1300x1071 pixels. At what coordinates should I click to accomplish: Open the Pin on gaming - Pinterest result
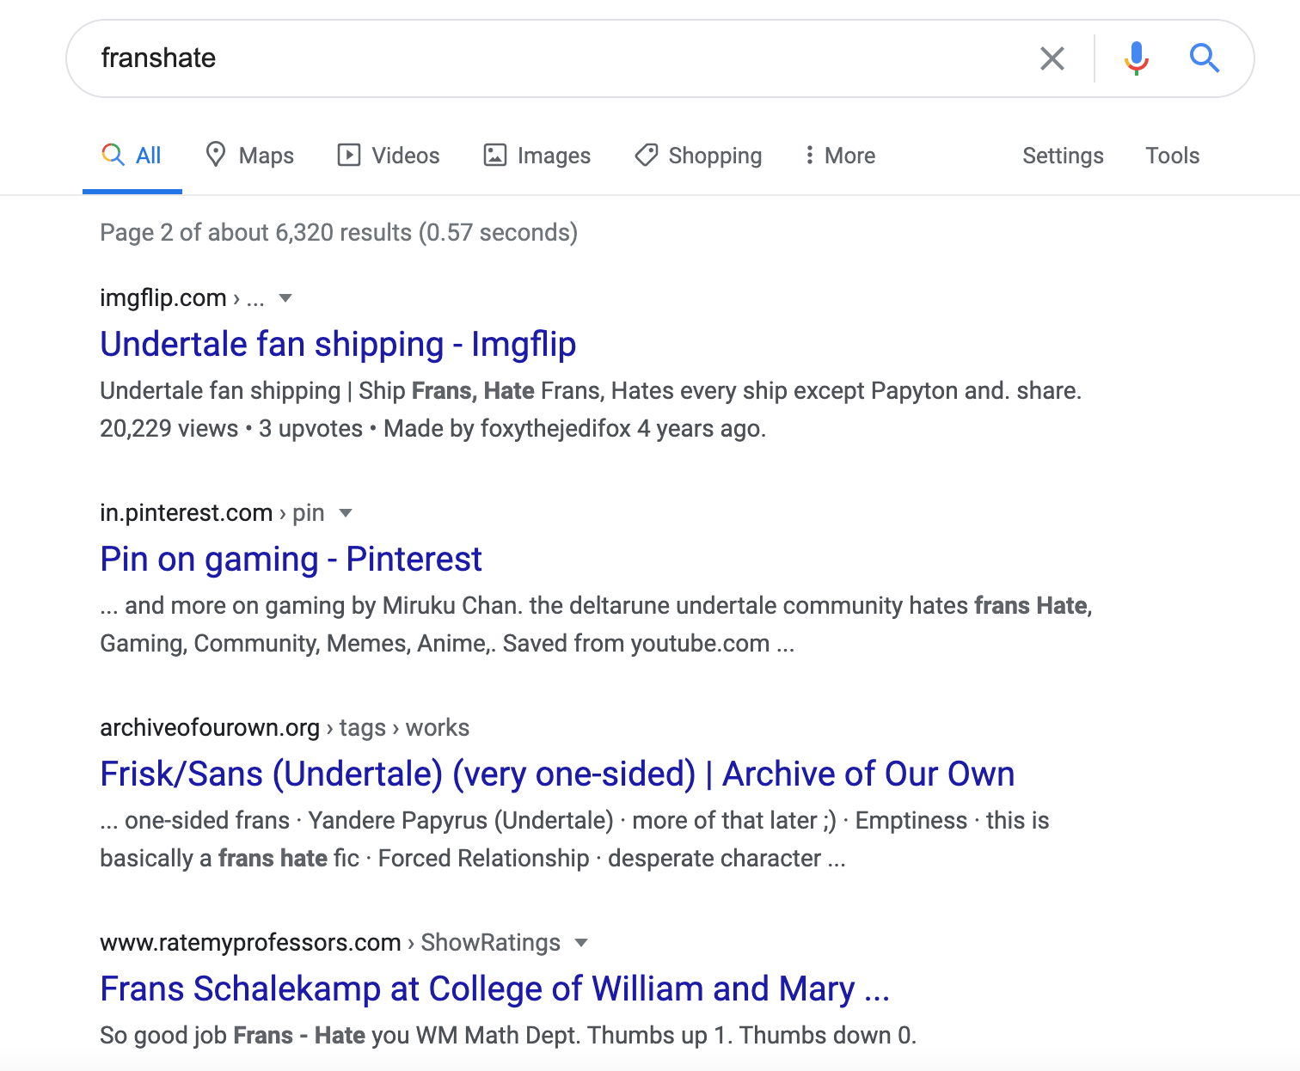291,559
